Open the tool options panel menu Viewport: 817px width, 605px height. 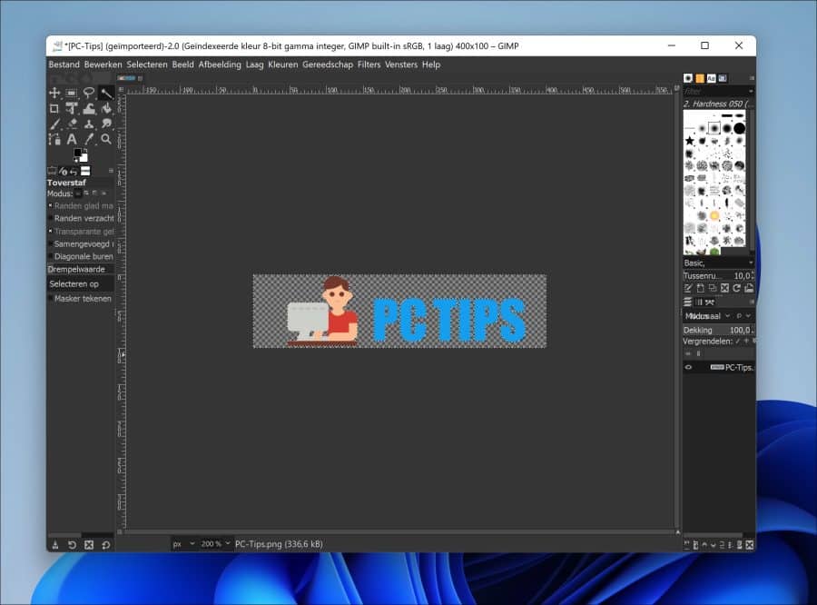(x=111, y=171)
